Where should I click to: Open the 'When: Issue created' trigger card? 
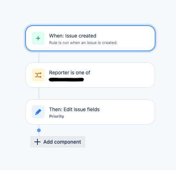pos(90,38)
